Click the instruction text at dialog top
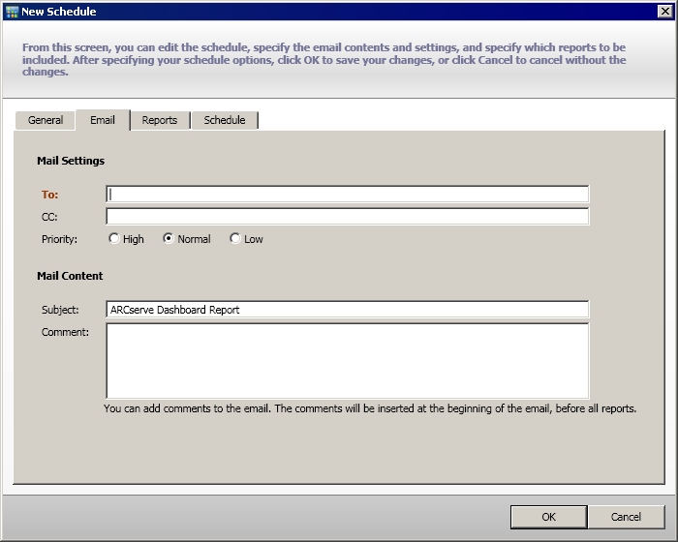This screenshot has width=678, height=542. tap(324, 59)
